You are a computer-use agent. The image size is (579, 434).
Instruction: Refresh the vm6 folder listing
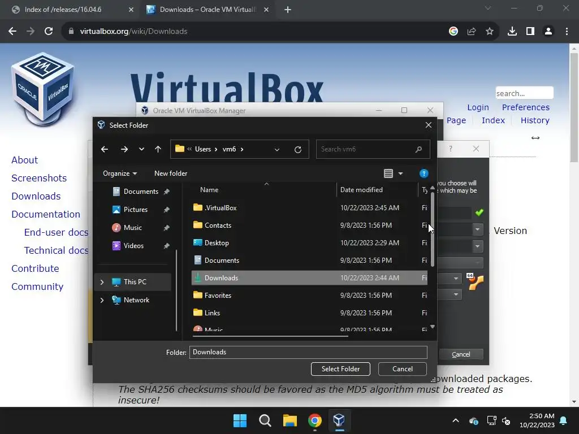298,149
